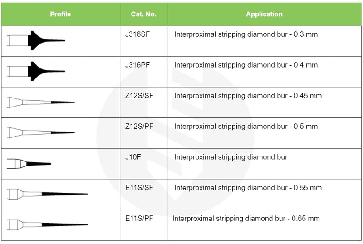Select catalog number J10F
The image size is (363, 244).
pyautogui.click(x=133, y=157)
